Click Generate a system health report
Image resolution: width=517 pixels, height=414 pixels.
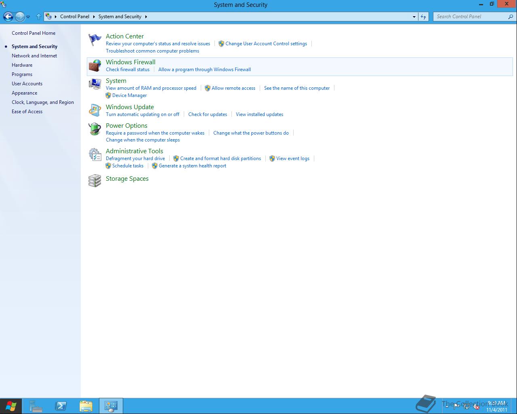pos(192,166)
